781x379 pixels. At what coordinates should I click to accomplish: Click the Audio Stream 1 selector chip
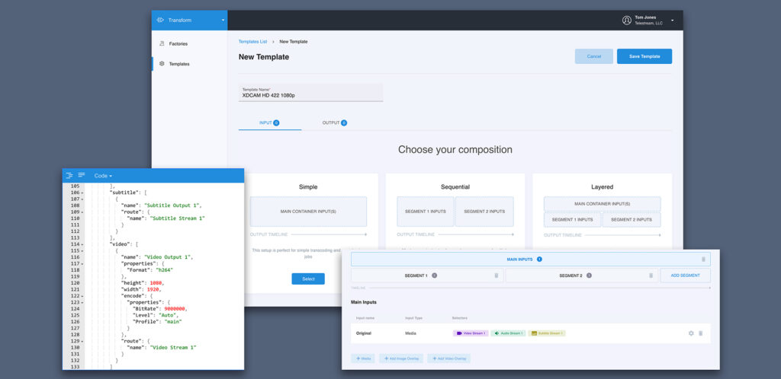[508, 333]
